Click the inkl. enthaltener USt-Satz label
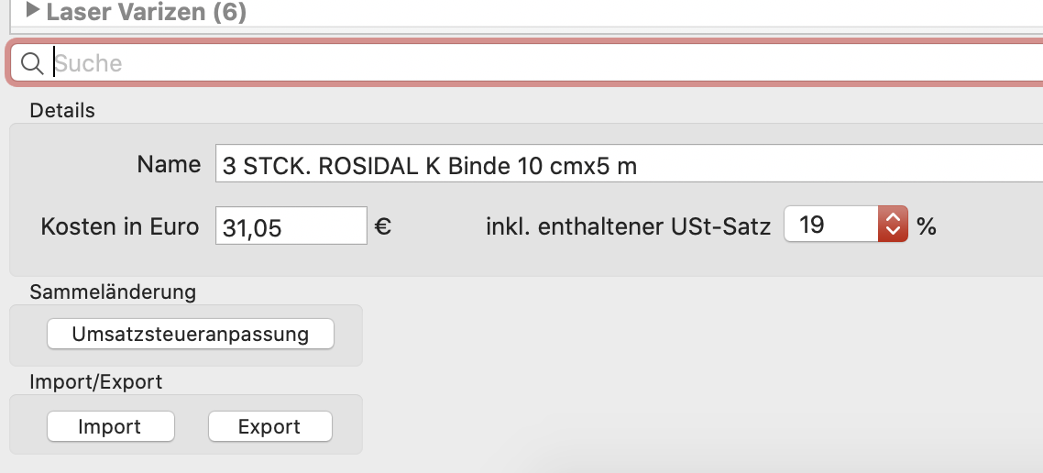Viewport: 1043px width, 473px height. (629, 226)
